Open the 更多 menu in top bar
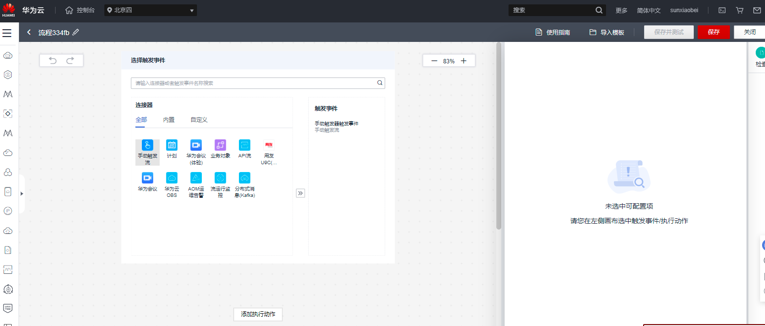The width and height of the screenshot is (765, 326). (621, 10)
